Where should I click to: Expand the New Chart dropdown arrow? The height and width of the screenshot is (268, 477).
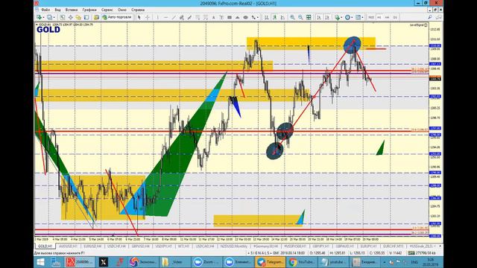[43, 17]
